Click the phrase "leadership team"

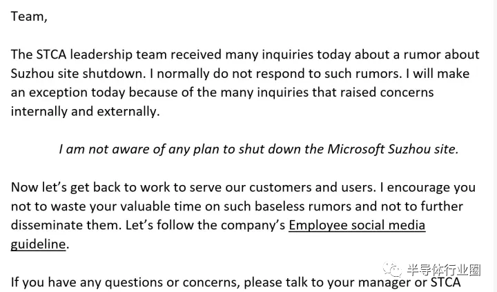pos(118,55)
